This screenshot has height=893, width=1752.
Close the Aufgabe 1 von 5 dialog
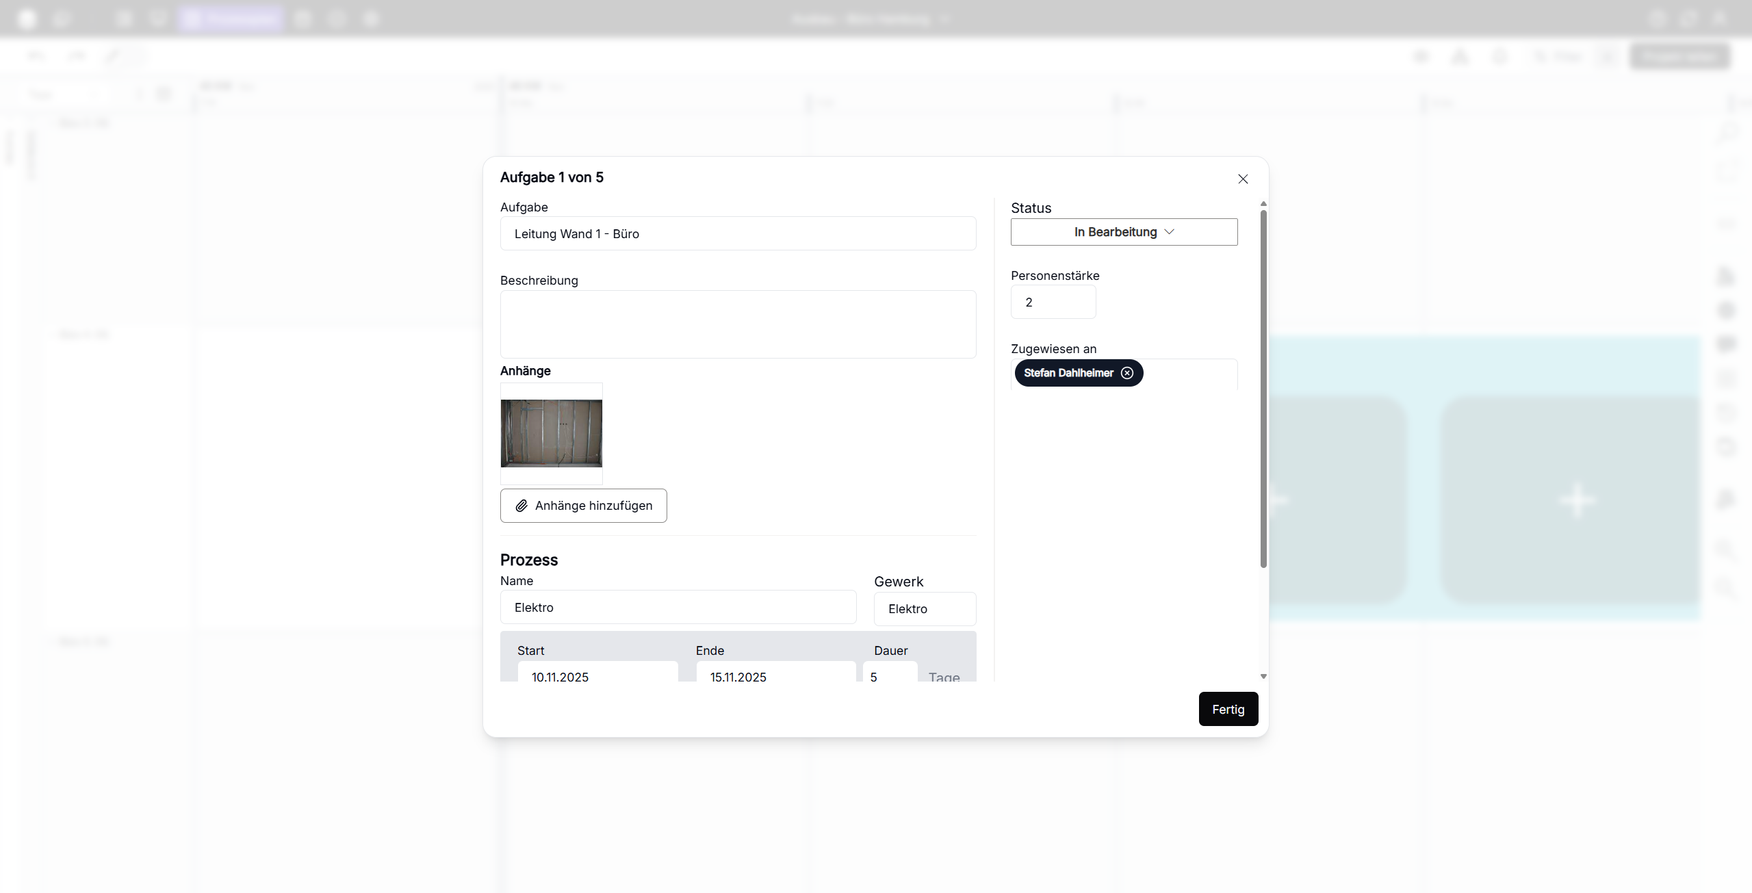click(x=1243, y=179)
